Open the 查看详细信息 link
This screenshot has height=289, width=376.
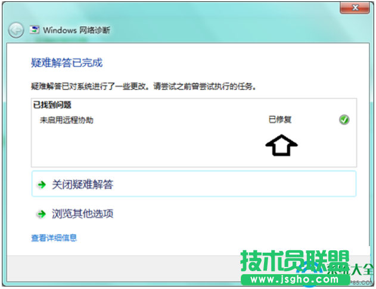coord(54,238)
